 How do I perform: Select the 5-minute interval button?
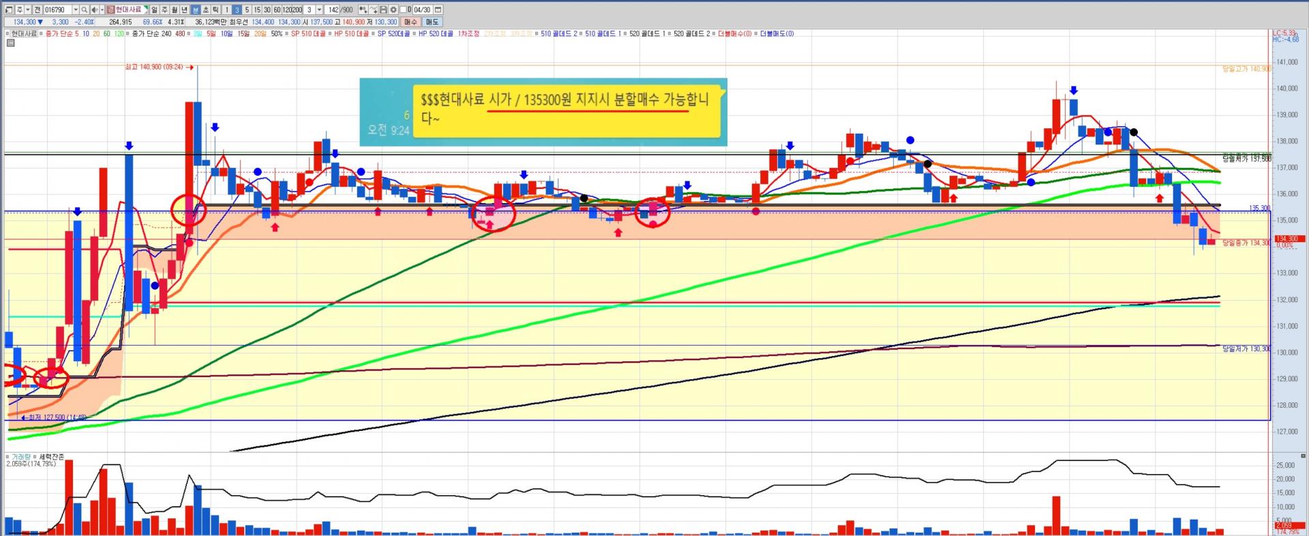click(247, 10)
